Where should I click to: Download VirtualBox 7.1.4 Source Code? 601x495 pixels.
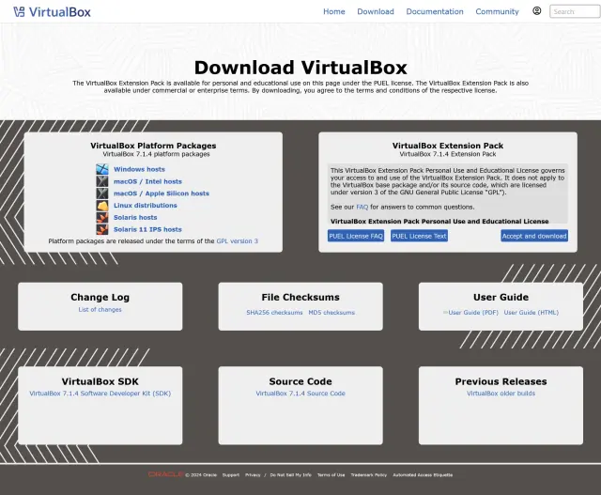click(300, 394)
